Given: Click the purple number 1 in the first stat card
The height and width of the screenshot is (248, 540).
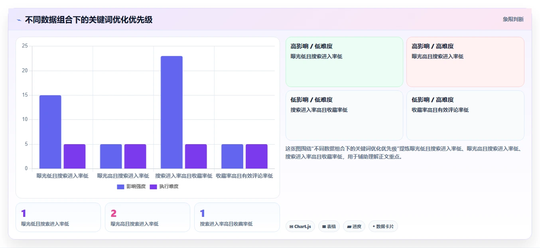Looking at the screenshot, I should point(24,214).
